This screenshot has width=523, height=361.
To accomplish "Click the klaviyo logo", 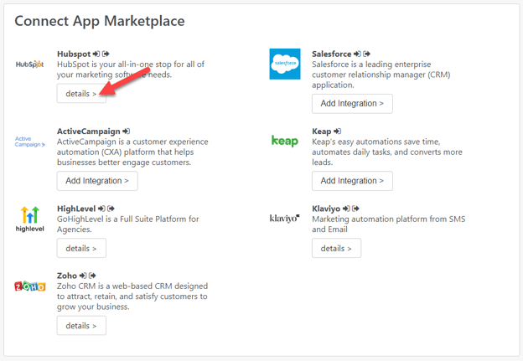I will (284, 219).
